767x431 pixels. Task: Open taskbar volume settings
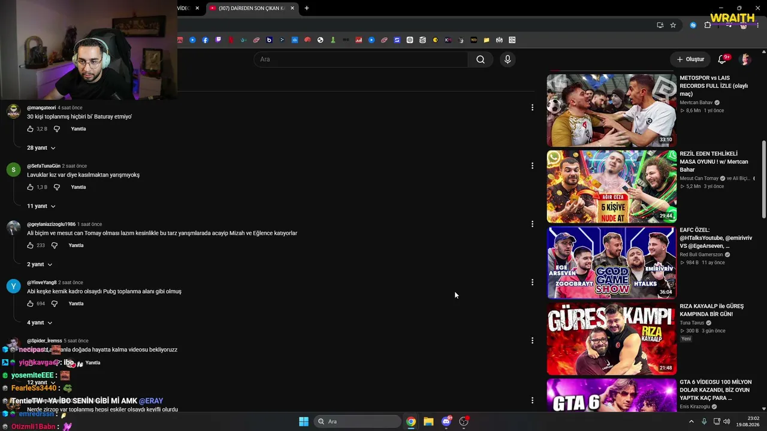(x=726, y=421)
